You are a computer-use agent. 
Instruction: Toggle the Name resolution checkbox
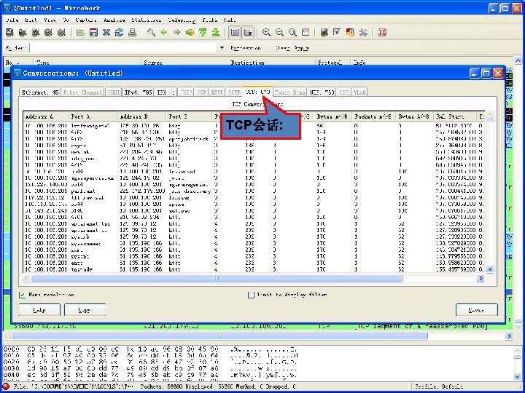[x=22, y=295]
